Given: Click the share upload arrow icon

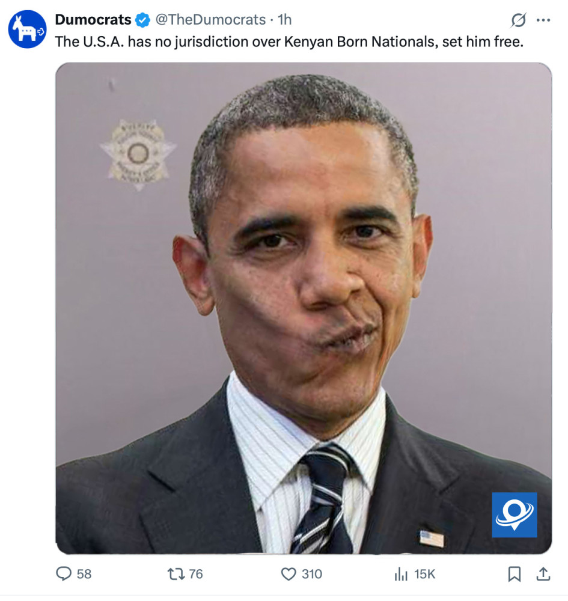Looking at the screenshot, I should 543,573.
